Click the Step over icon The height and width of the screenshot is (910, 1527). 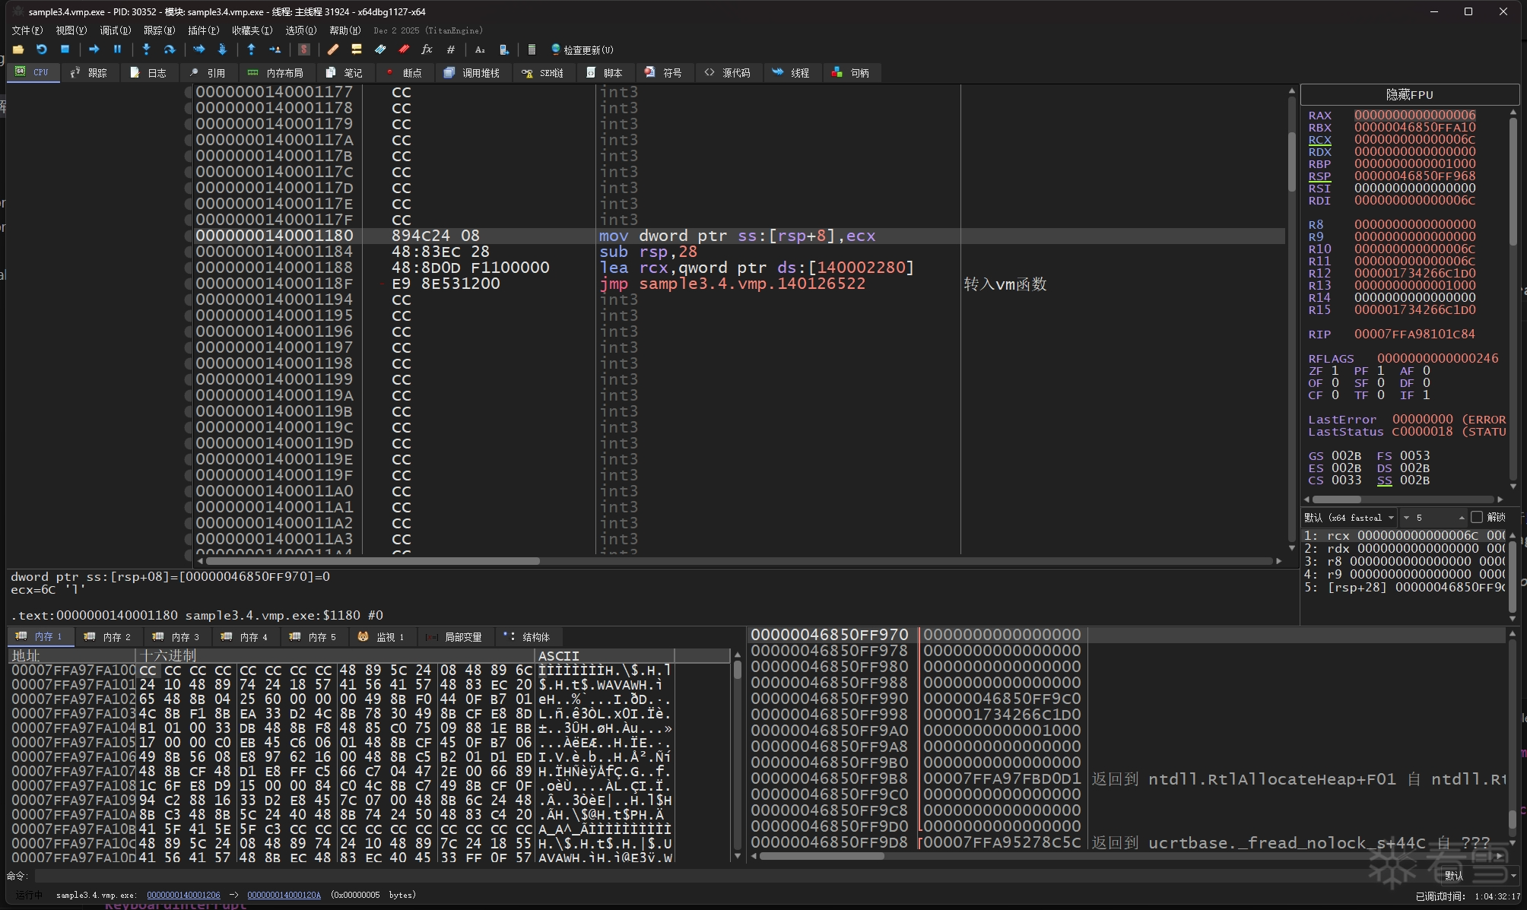tap(170, 49)
